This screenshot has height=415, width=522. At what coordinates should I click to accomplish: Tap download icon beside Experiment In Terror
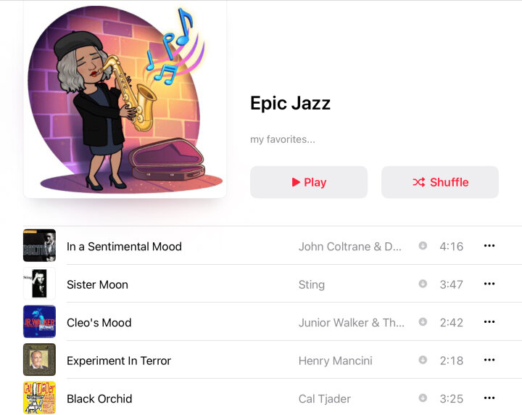423,360
